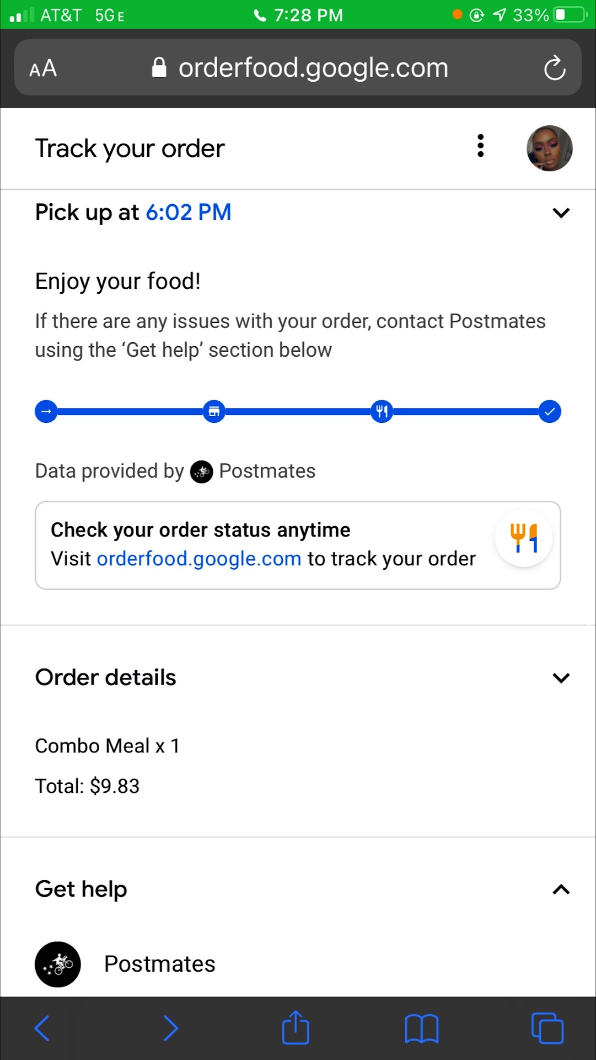Open the Safari share sheet
This screenshot has width=596, height=1060.
[296, 1027]
